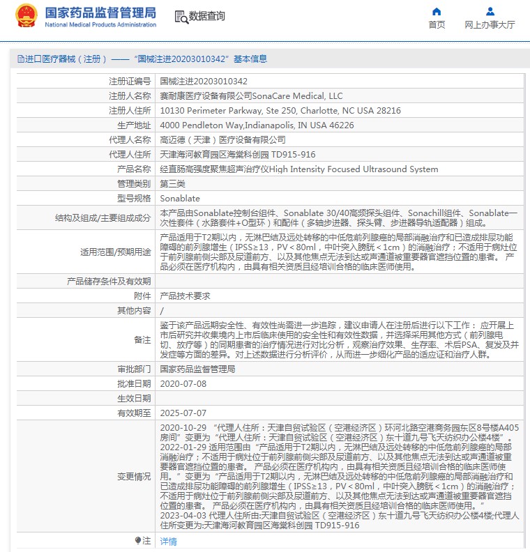The height and width of the screenshot is (552, 530).
Task: Click the 网上办事大厅 user icon
Action: pyautogui.click(x=490, y=12)
